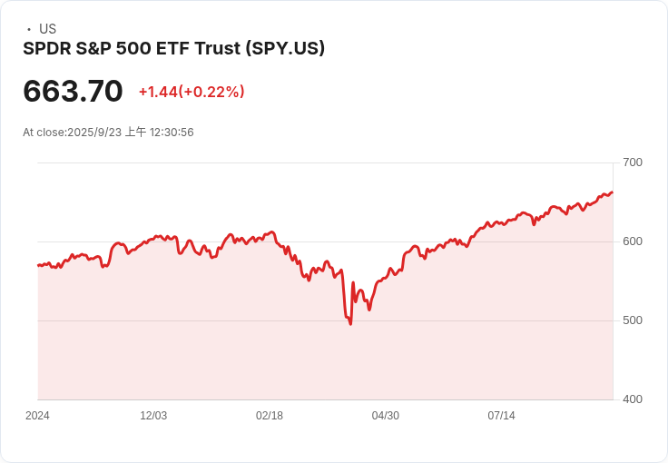668x463 pixels.
Task: Click the At close timestamp text
Action: 108,132
